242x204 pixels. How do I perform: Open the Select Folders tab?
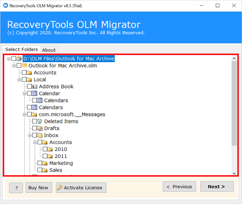[x=22, y=50]
